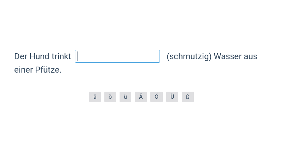Insert lowercase ä character

point(95,97)
